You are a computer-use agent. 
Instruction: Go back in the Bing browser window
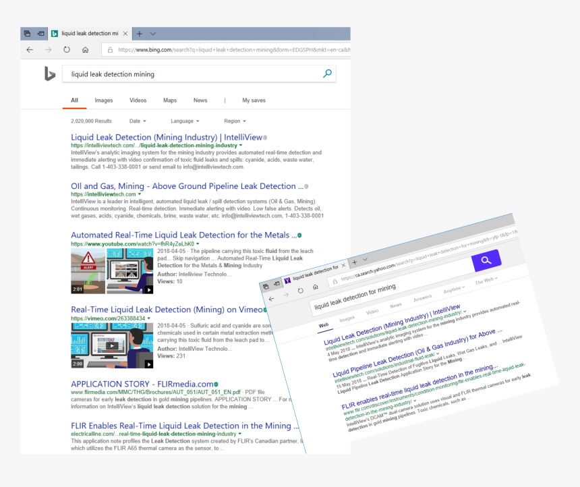(x=30, y=50)
